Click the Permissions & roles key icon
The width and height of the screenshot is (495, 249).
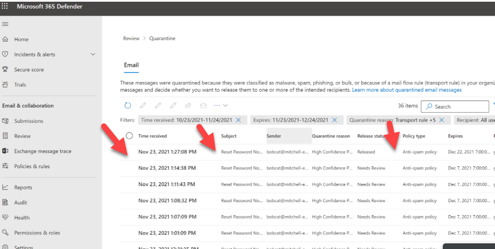tap(5, 233)
